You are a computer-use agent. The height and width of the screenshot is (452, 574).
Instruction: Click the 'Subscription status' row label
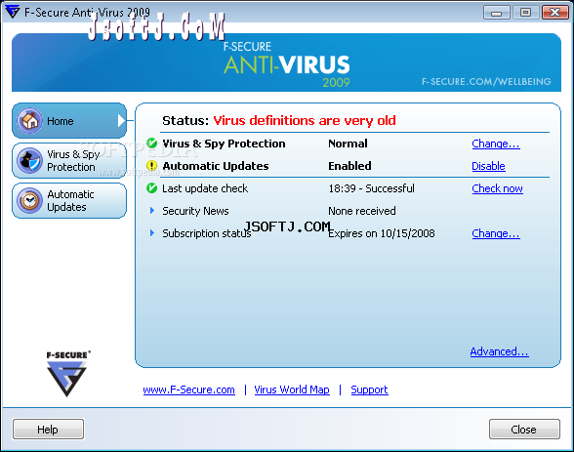point(207,233)
